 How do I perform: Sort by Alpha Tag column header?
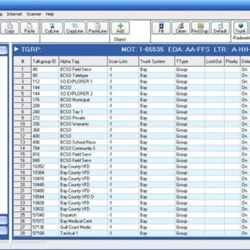coord(83,61)
